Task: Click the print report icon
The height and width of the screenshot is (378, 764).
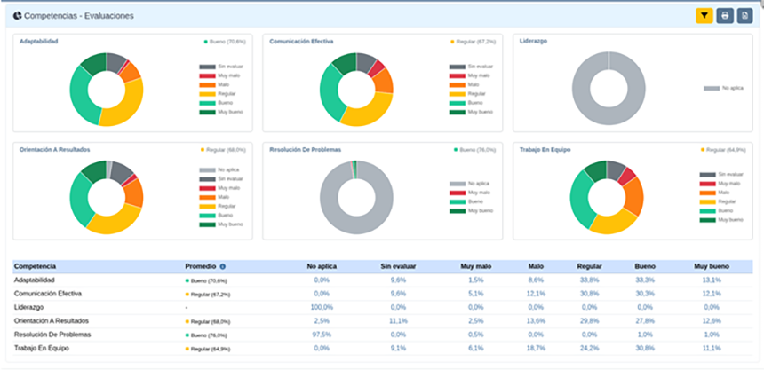Action: click(726, 15)
